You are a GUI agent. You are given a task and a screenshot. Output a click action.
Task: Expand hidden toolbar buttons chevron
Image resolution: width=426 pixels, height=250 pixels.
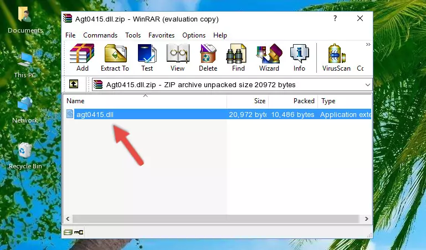point(368,45)
